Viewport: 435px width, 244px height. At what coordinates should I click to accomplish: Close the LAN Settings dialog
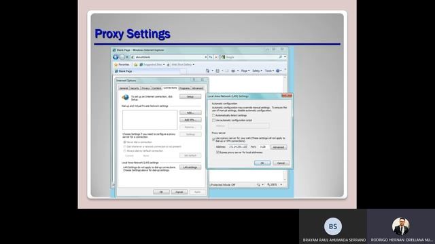tap(287, 96)
